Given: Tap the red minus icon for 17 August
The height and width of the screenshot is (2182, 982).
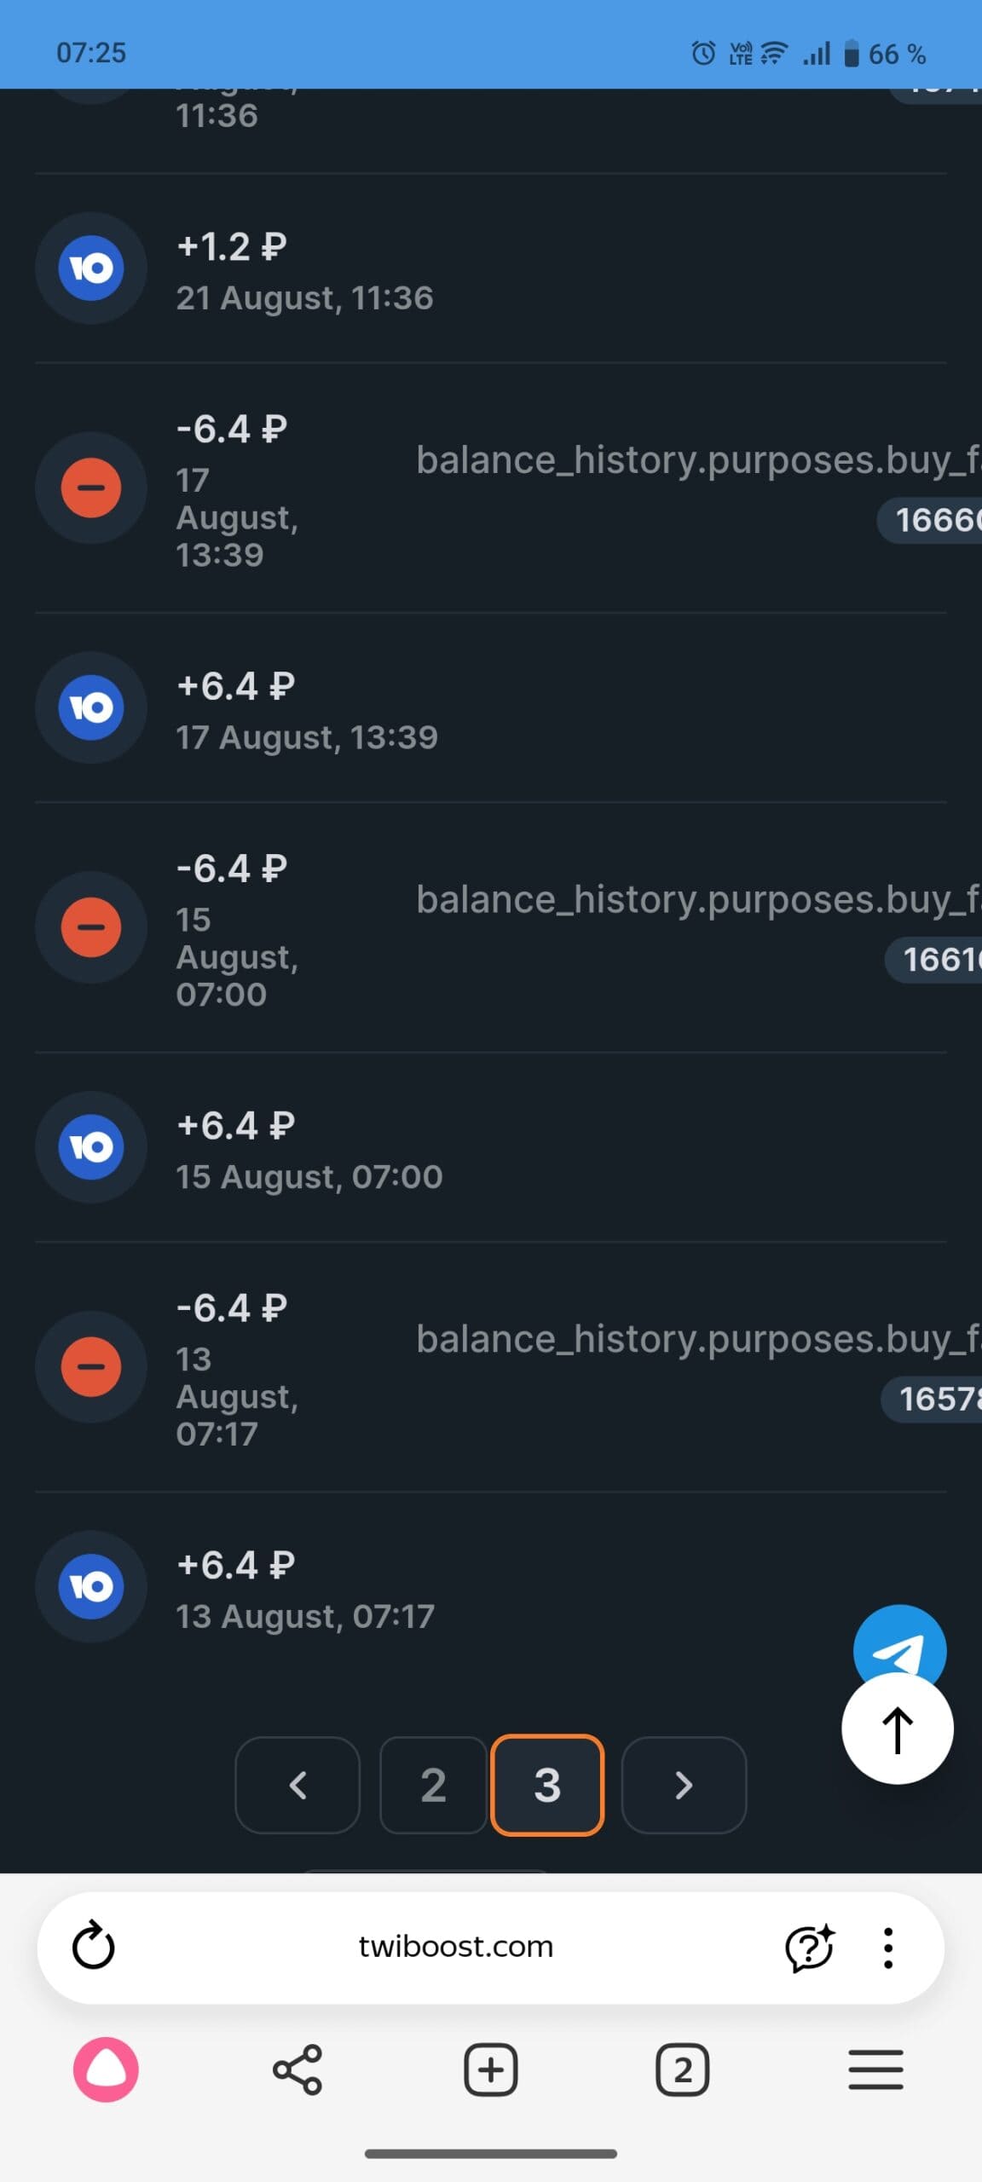Looking at the screenshot, I should point(91,488).
